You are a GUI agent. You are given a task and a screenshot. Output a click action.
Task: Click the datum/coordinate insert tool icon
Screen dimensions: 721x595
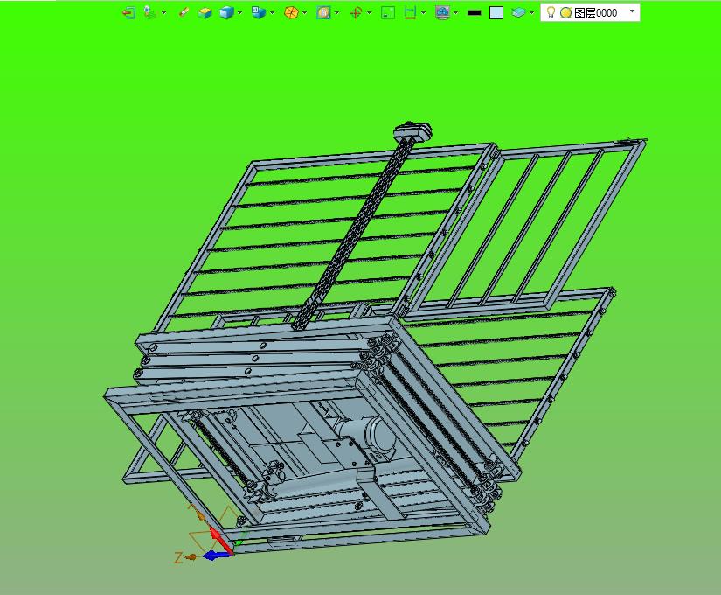[149, 12]
